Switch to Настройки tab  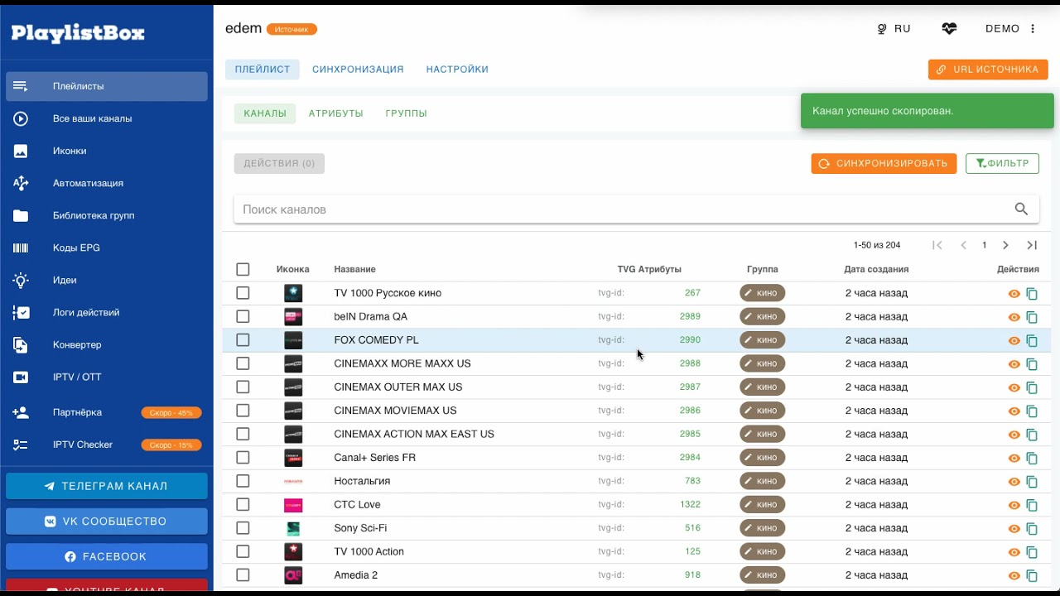click(x=457, y=70)
